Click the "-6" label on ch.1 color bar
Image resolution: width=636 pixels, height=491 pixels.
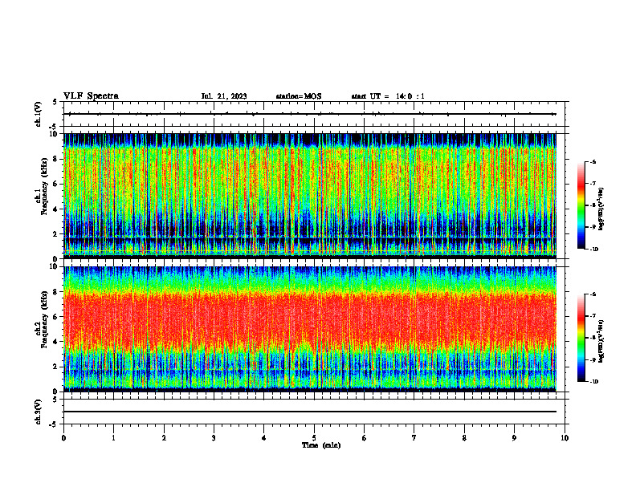point(593,161)
